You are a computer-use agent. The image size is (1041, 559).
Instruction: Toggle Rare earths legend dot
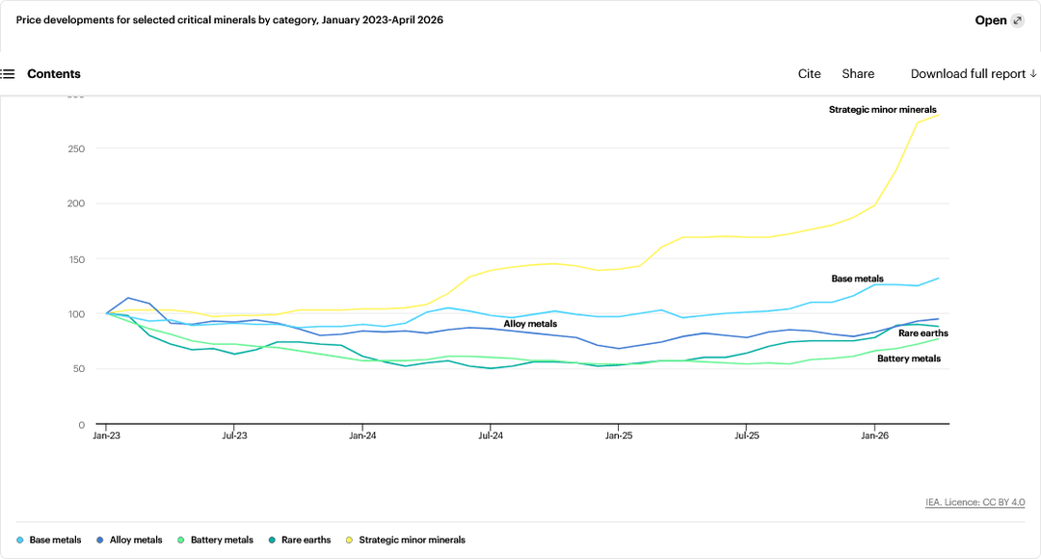[272, 541]
